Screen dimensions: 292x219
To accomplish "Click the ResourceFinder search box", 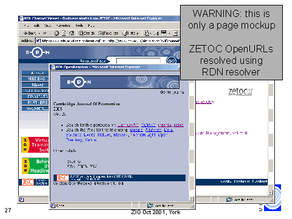I will 138,60.
